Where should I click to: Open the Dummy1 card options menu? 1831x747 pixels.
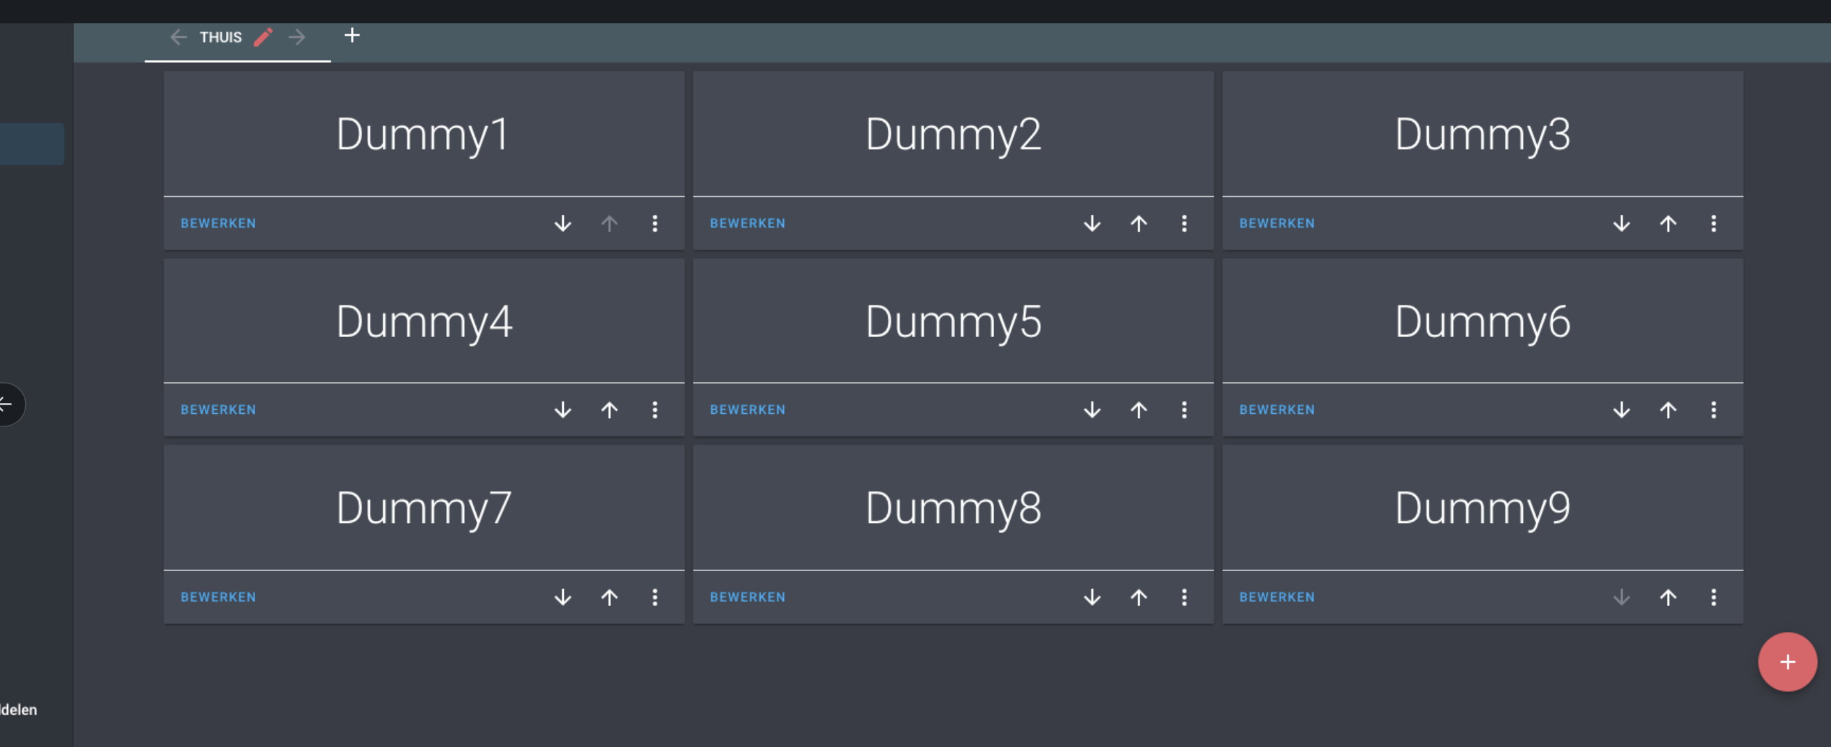pos(654,223)
